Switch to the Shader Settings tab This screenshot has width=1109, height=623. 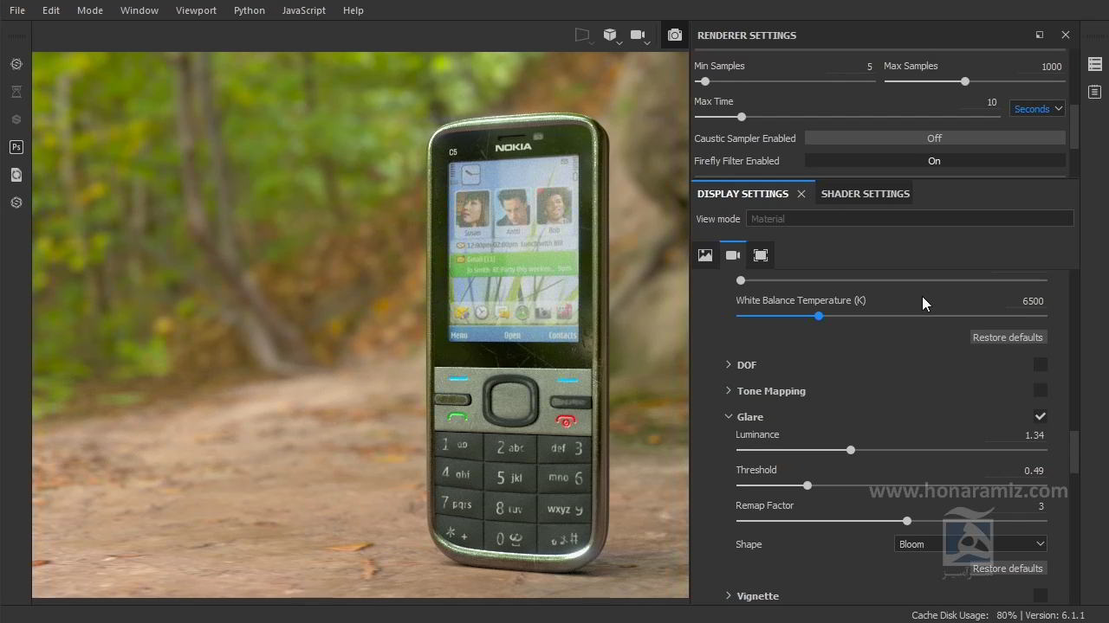866,194
